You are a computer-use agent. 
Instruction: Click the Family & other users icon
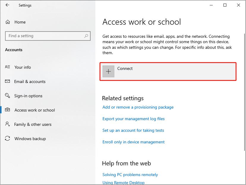[8, 124]
